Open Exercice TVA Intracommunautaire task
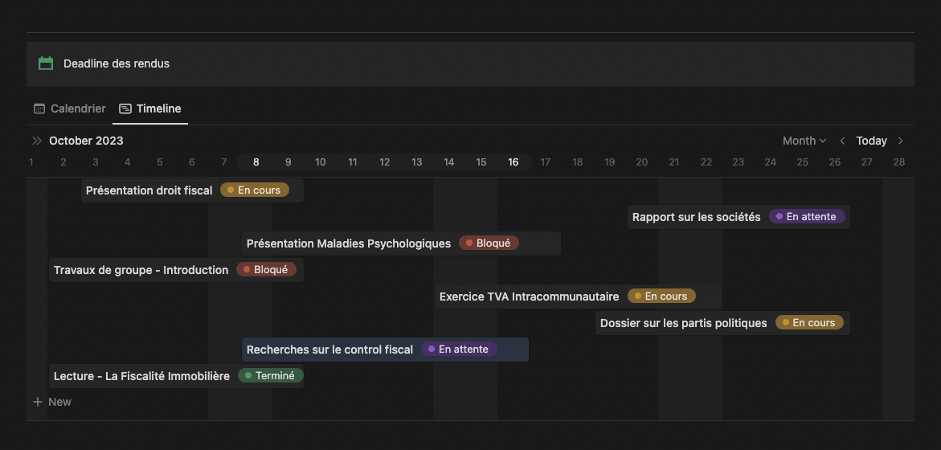Image resolution: width=941 pixels, height=450 pixels. 529,297
